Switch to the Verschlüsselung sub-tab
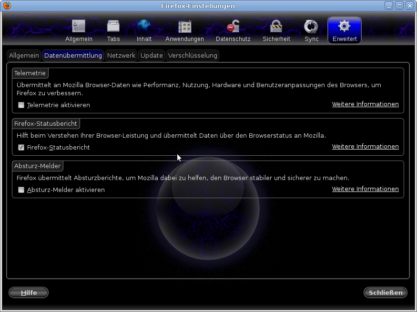 pyautogui.click(x=193, y=56)
